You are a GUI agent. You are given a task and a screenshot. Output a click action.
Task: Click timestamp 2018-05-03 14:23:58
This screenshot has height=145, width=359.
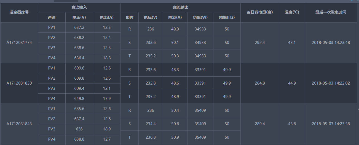pyautogui.click(x=331, y=124)
